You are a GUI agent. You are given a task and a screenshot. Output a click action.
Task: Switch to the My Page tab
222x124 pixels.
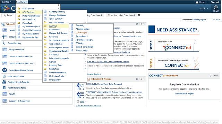[8, 15]
